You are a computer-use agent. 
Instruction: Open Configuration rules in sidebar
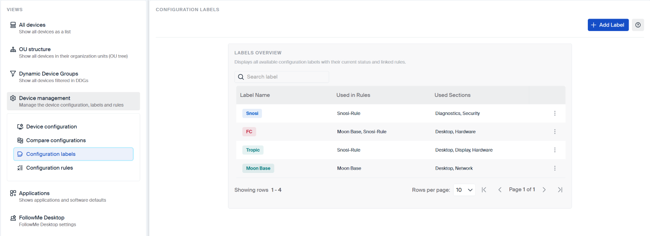[49, 168]
